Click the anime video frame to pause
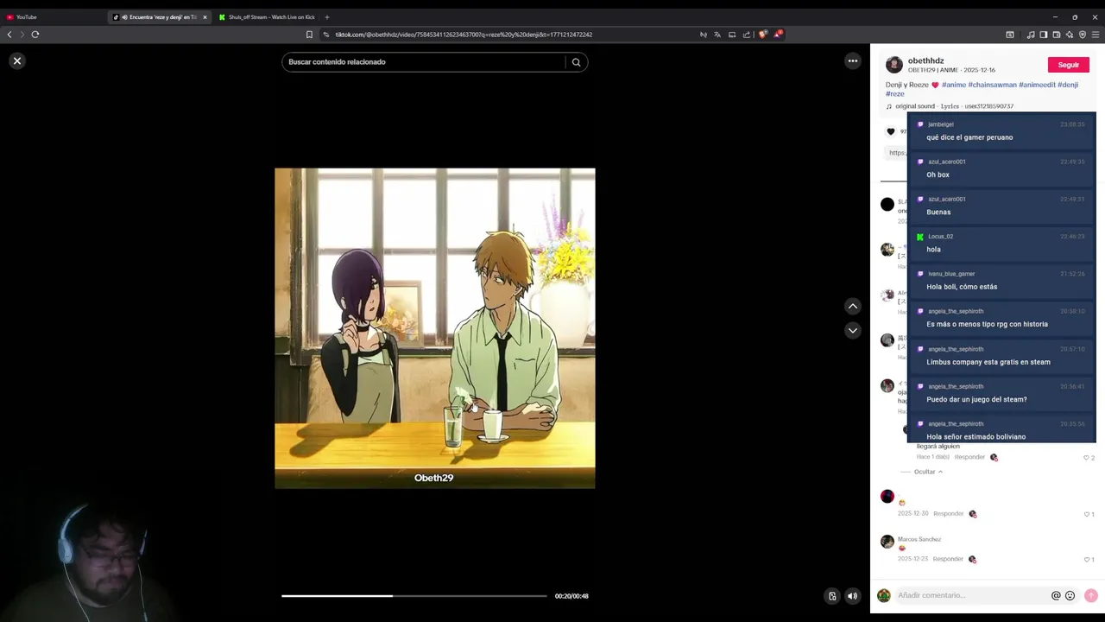Viewport: 1105px width, 622px height. [x=434, y=328]
